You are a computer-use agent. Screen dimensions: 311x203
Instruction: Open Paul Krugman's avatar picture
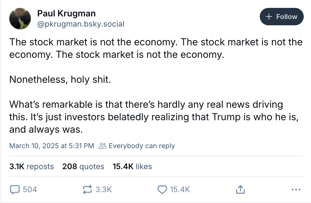20,18
